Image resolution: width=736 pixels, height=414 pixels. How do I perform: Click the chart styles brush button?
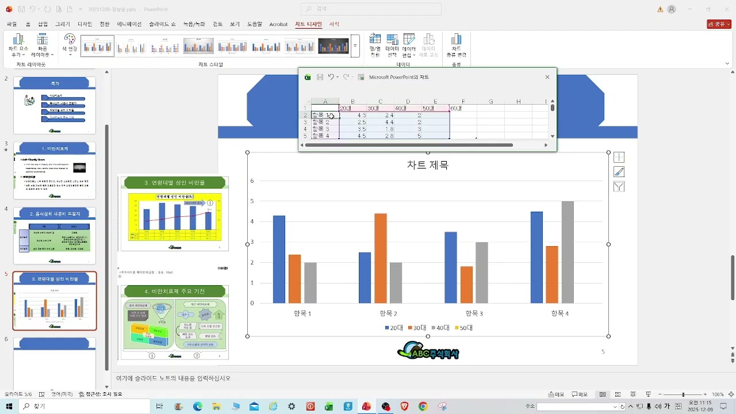(x=619, y=171)
